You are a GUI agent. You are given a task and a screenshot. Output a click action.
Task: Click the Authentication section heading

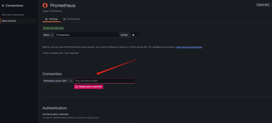[x=55, y=108]
